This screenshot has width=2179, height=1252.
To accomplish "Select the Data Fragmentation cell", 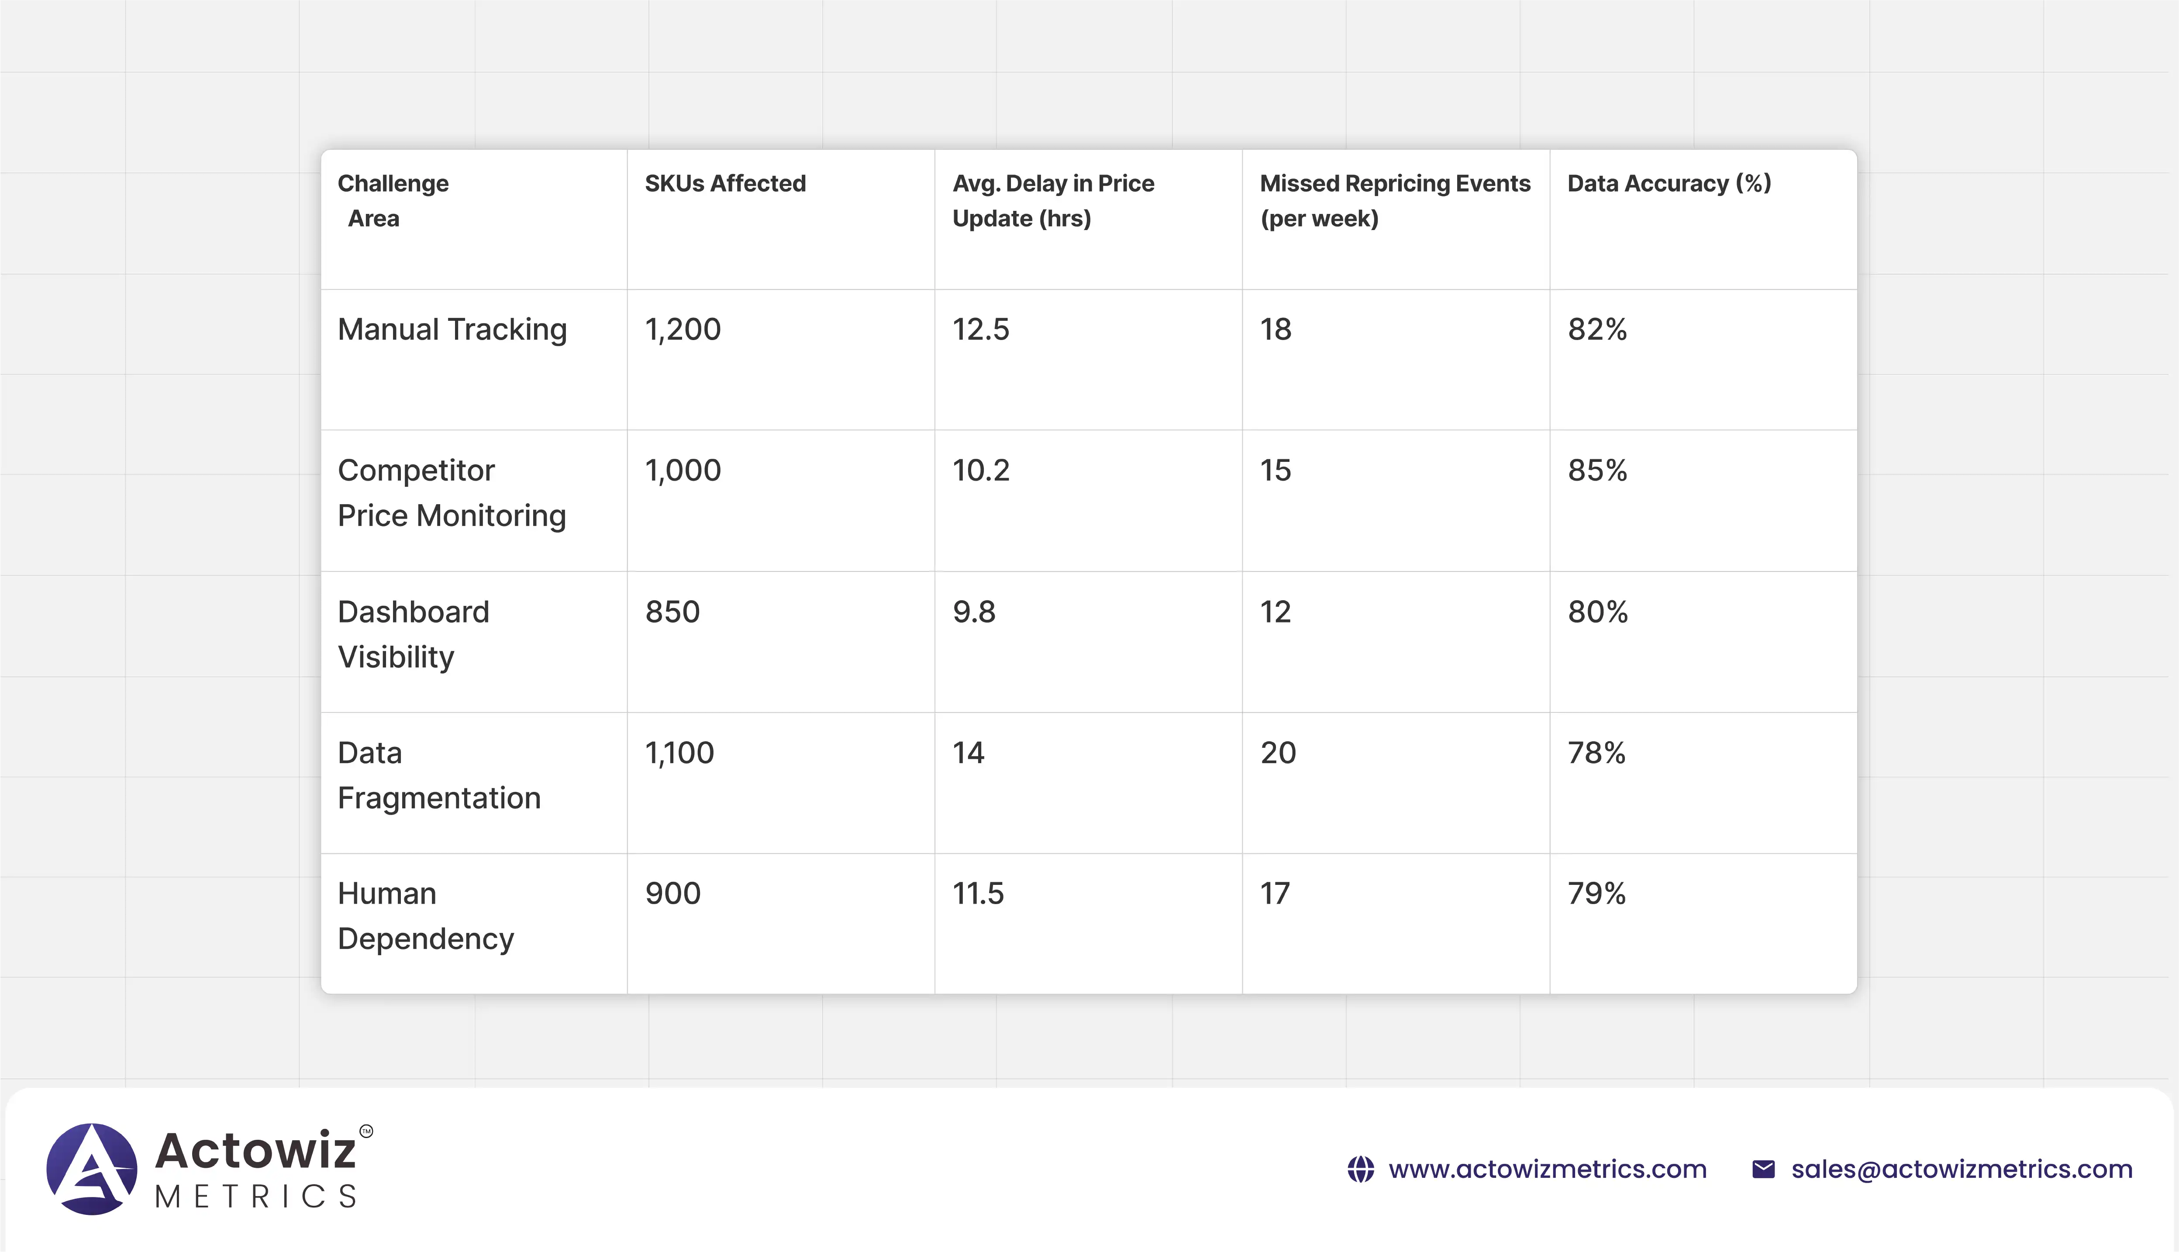I will 438,775.
